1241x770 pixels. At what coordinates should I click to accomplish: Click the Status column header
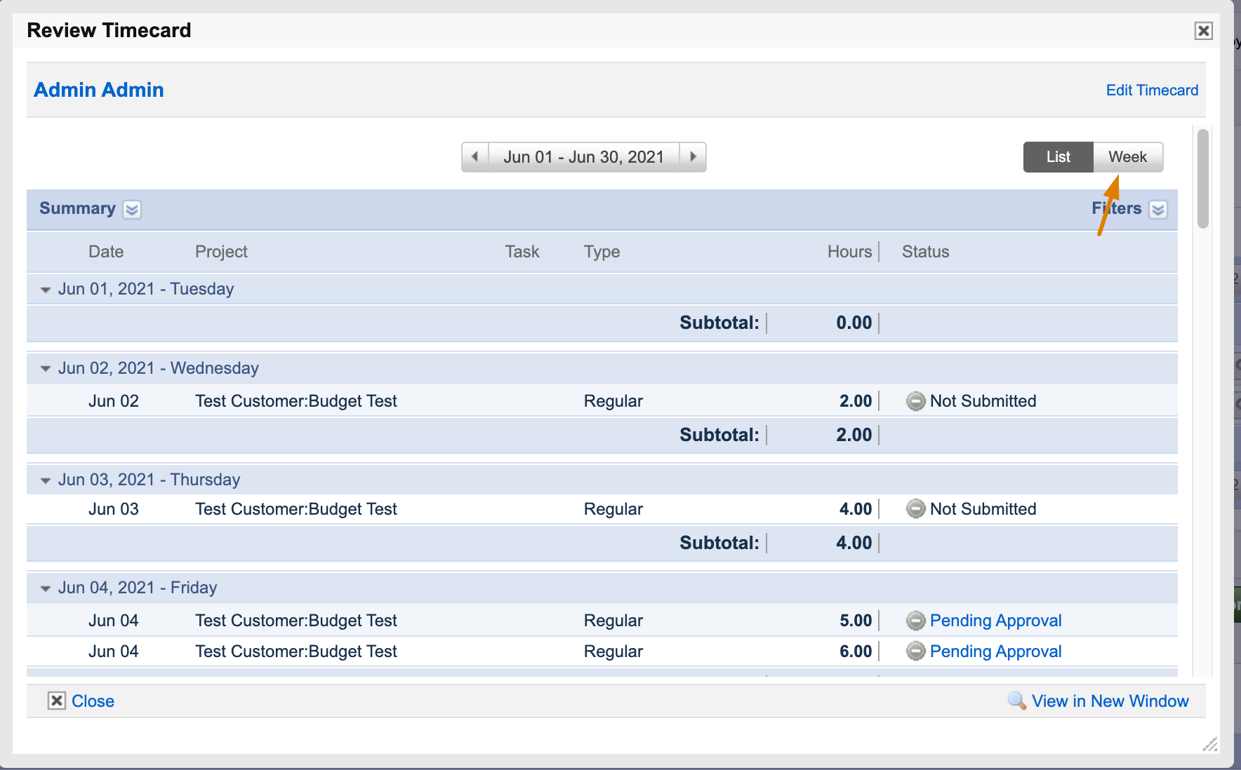925,252
